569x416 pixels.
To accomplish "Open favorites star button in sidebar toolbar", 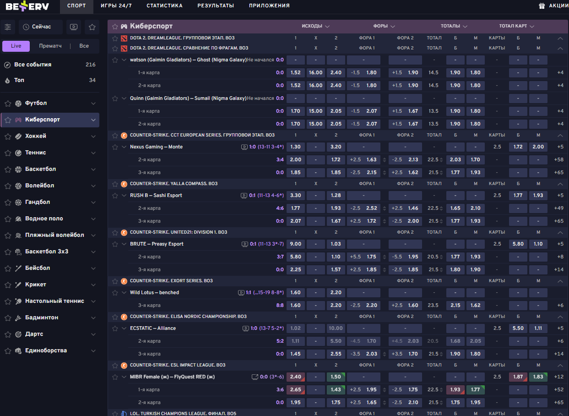I will click(92, 27).
